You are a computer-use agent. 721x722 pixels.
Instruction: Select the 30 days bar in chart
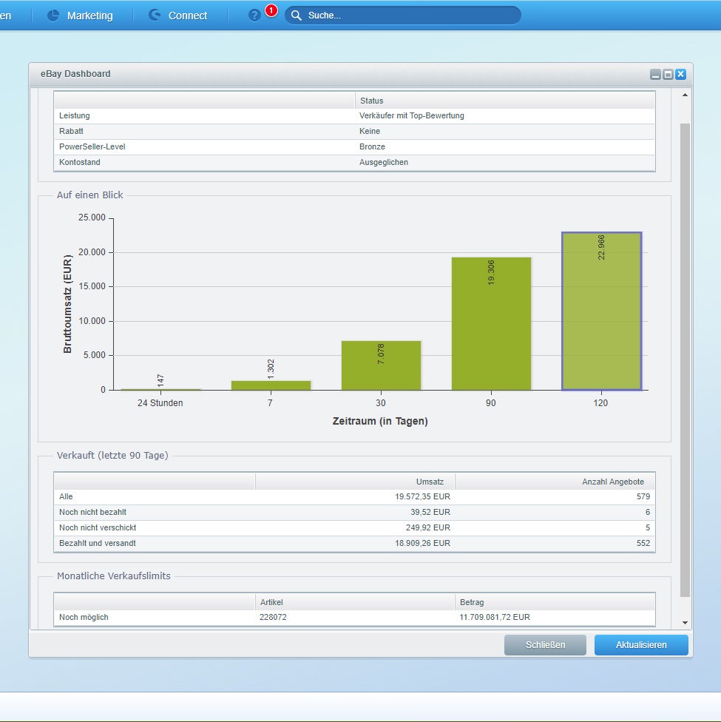[382, 365]
